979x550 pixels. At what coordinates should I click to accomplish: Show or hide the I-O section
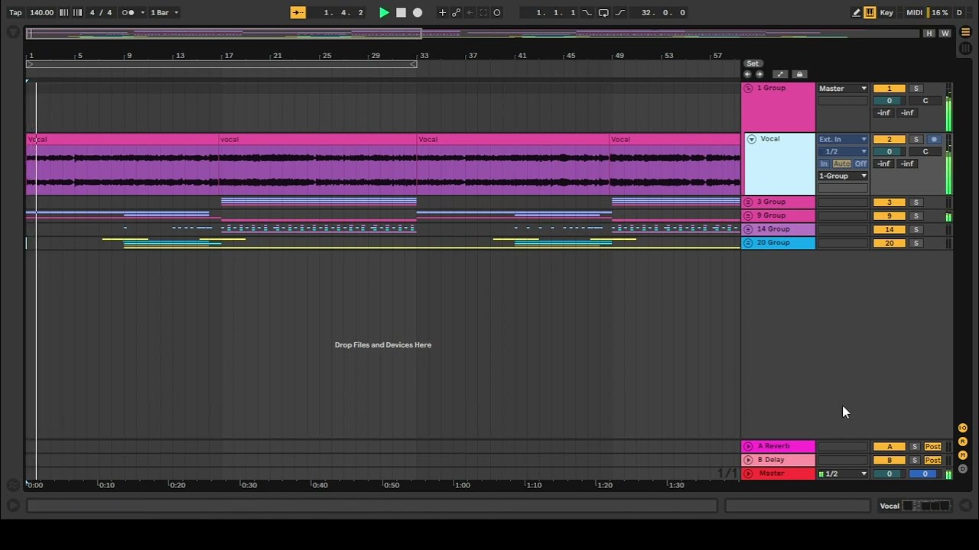click(x=963, y=428)
